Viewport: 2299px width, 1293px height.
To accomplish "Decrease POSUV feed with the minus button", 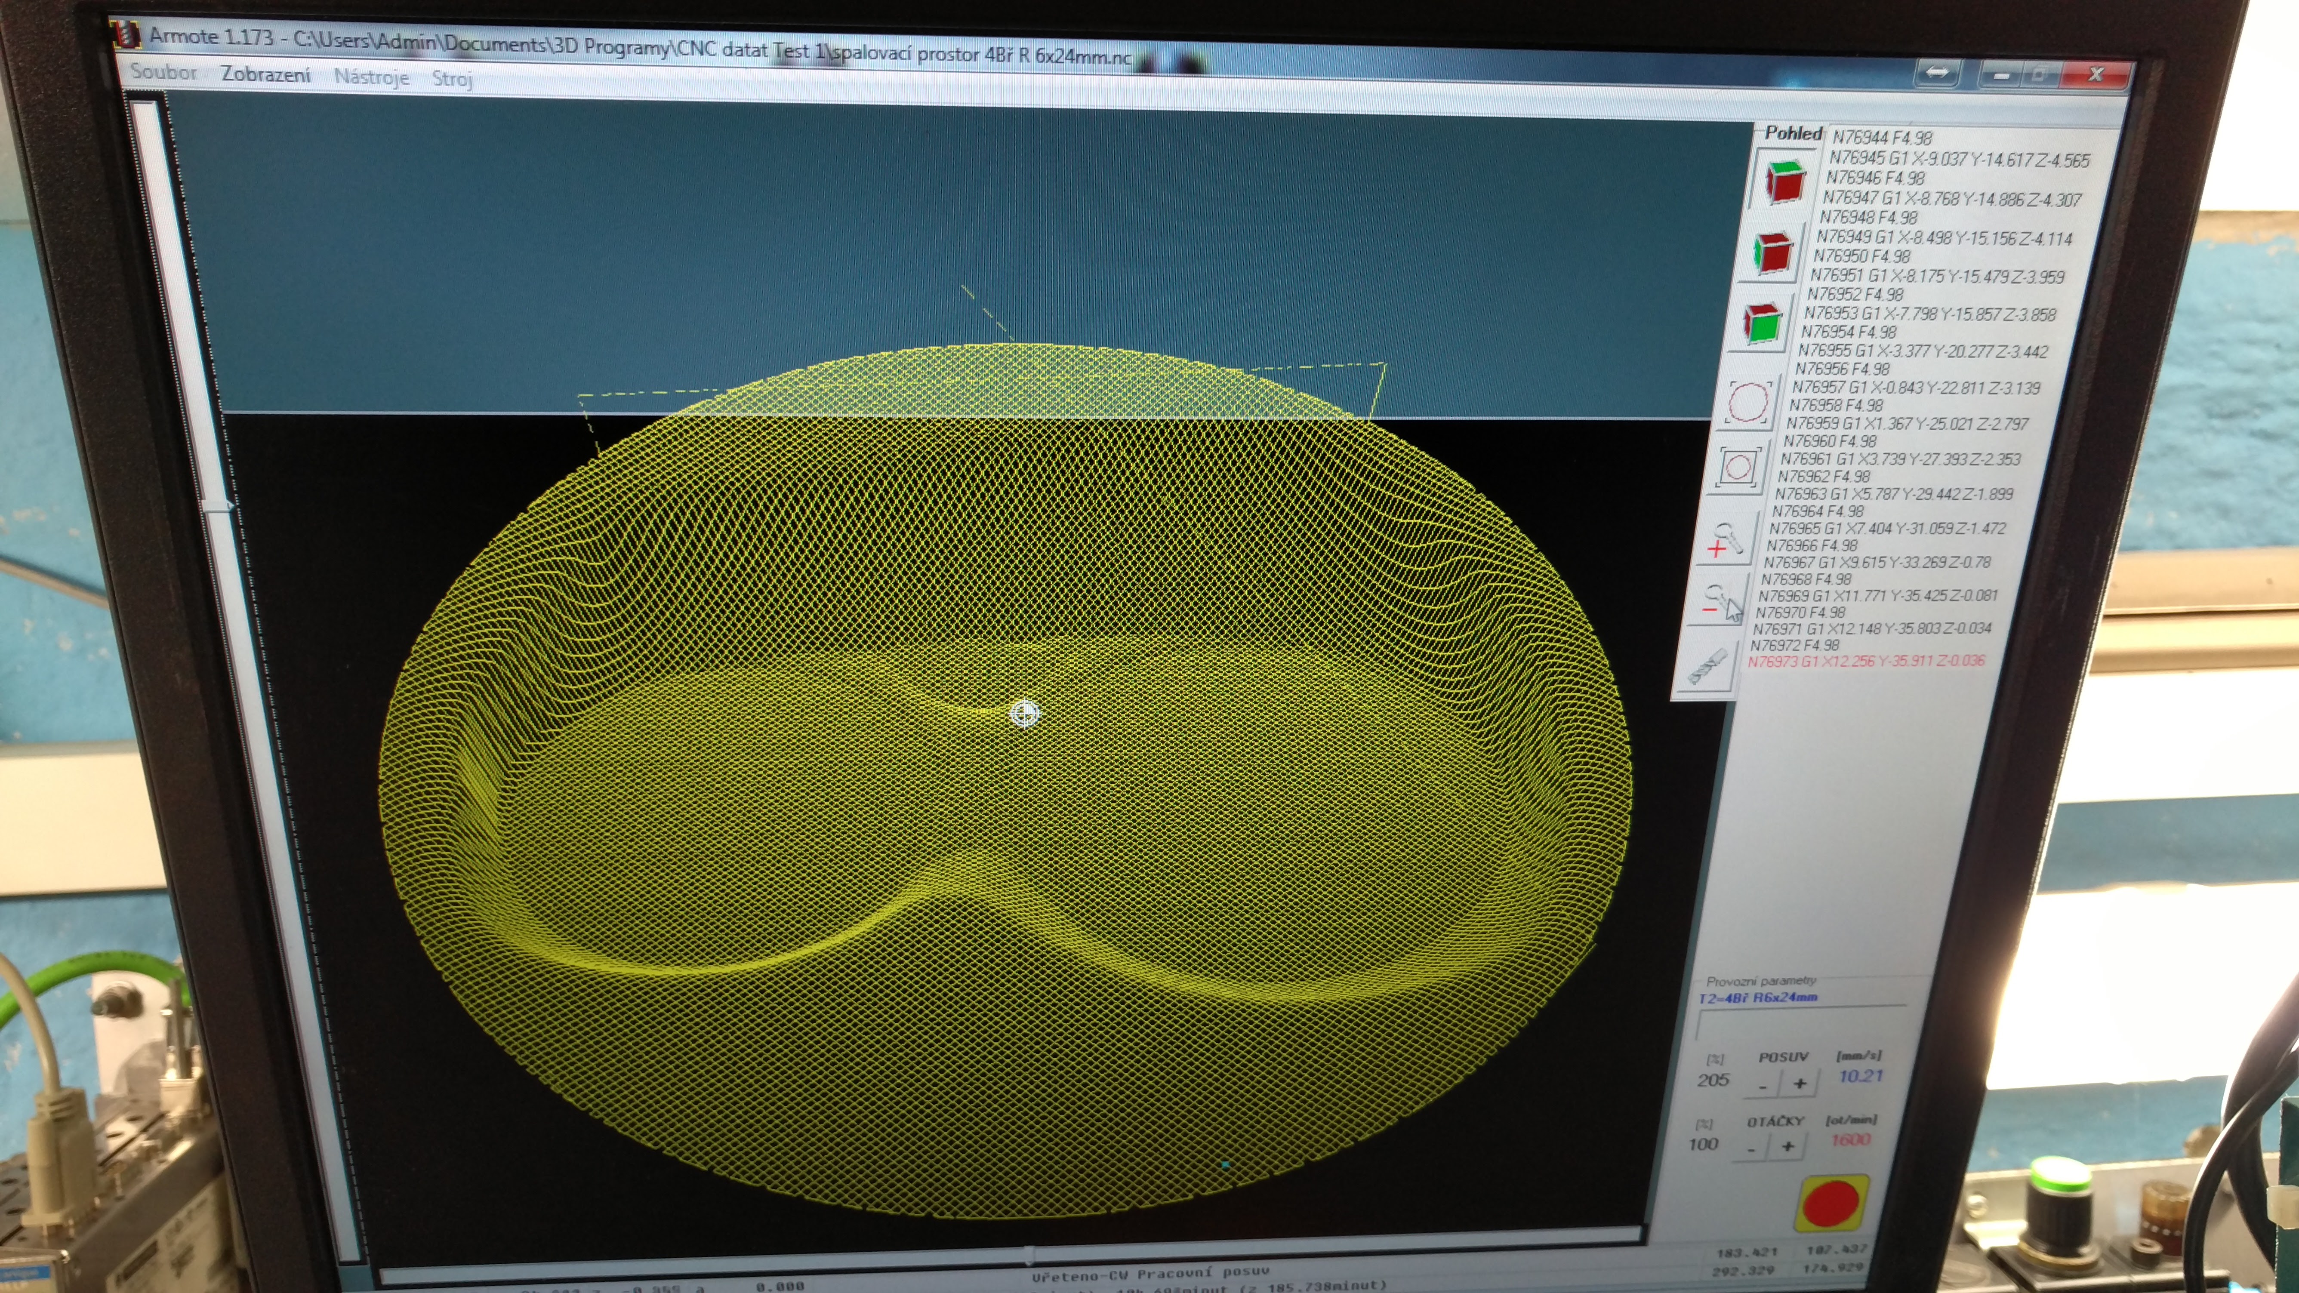I will click(1763, 1085).
